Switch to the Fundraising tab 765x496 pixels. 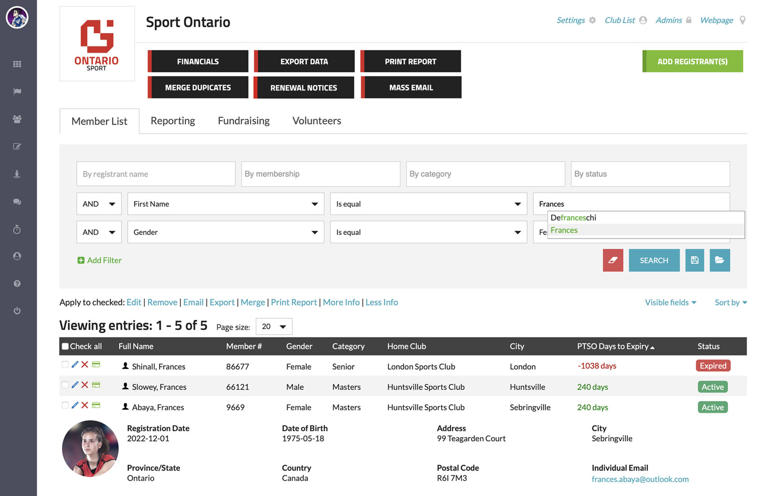click(x=243, y=121)
